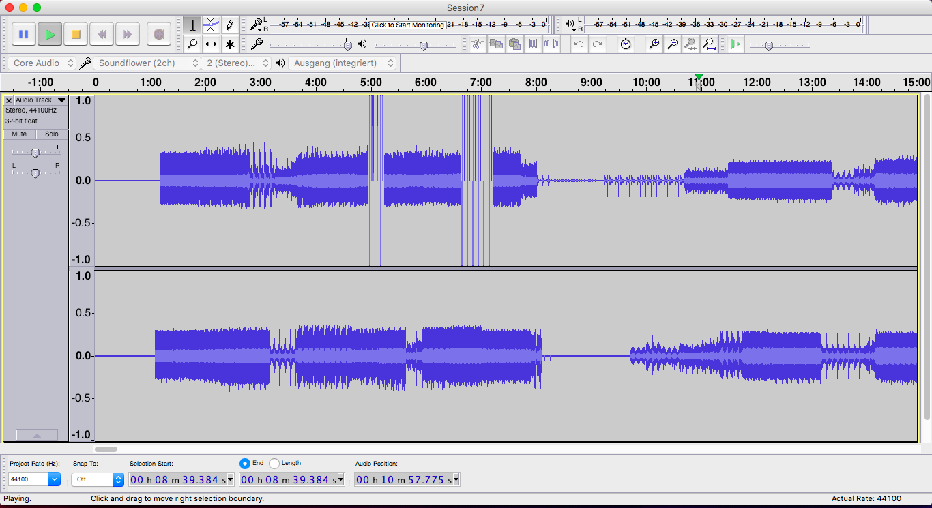Image resolution: width=932 pixels, height=508 pixels.
Task: Pause playback with the Pause button
Action: click(24, 33)
